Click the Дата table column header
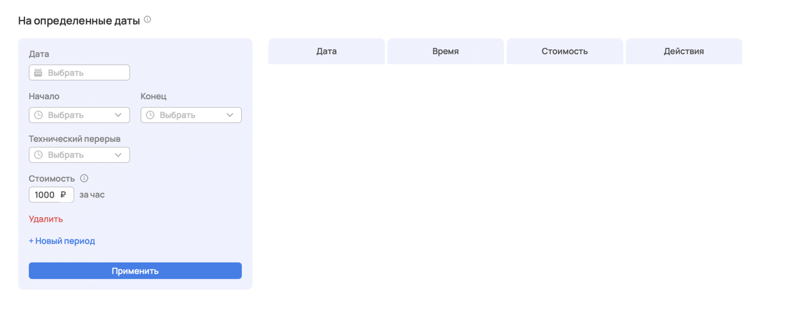The width and height of the screenshot is (788, 315). [326, 51]
